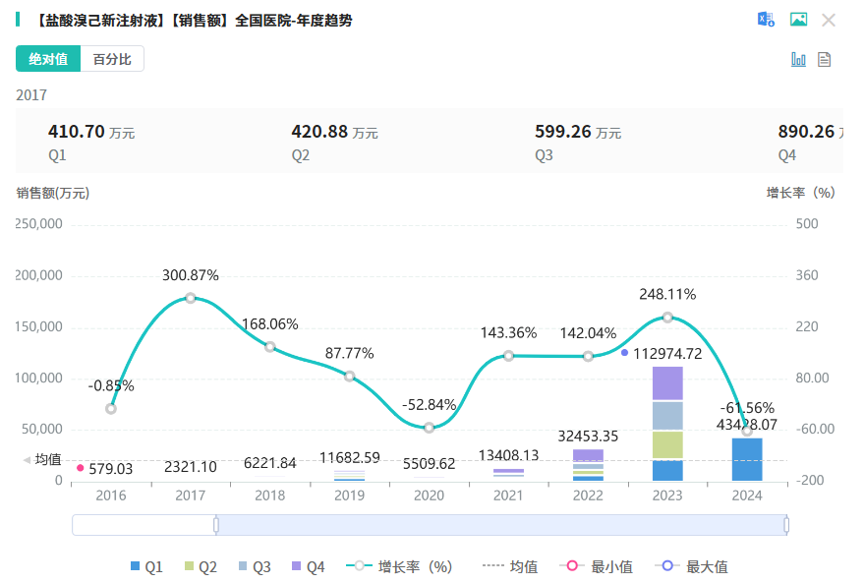Screen dimensions: 864x583
Task: Click the 2017 growth rate point 300.87%
Action: pos(190,298)
